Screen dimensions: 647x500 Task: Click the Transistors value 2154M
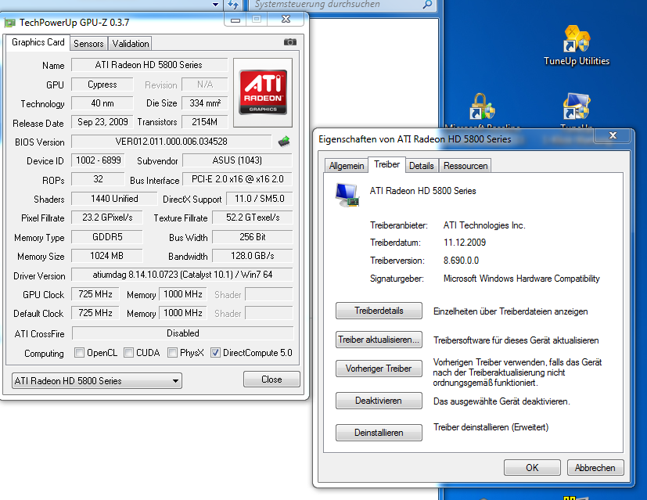tap(205, 122)
